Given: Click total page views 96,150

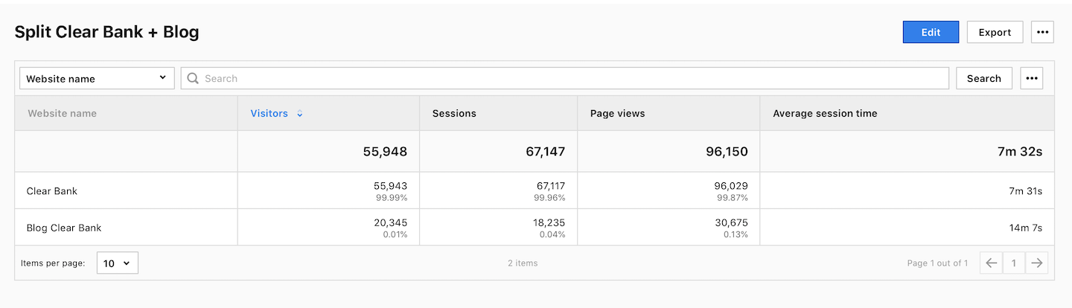Looking at the screenshot, I should [726, 151].
